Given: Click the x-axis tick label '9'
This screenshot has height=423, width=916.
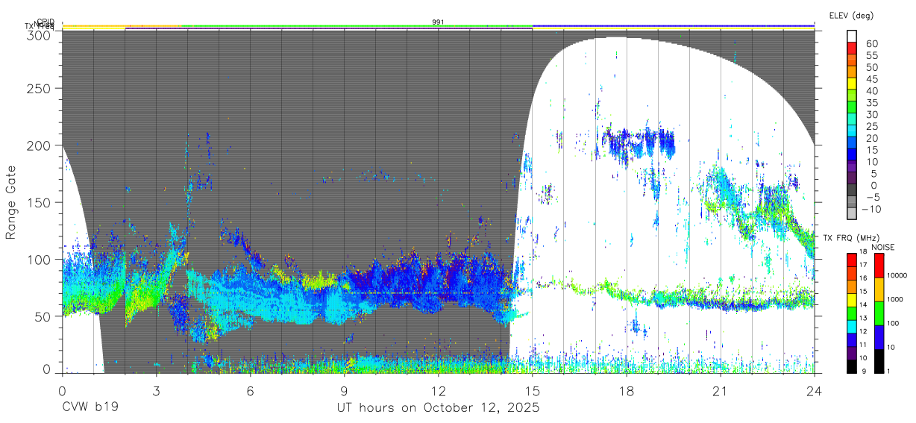Looking at the screenshot, I should (x=344, y=391).
